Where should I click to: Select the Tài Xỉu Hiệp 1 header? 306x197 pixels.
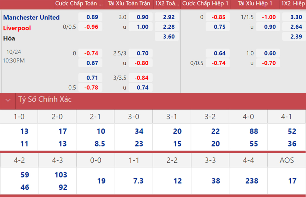tap(255, 4)
